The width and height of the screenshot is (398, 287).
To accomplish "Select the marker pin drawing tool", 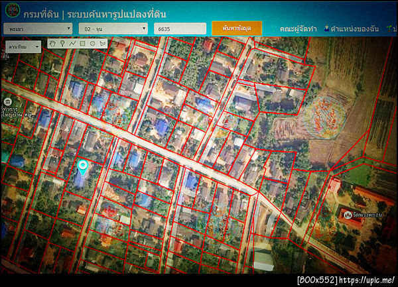I will coord(62,44).
